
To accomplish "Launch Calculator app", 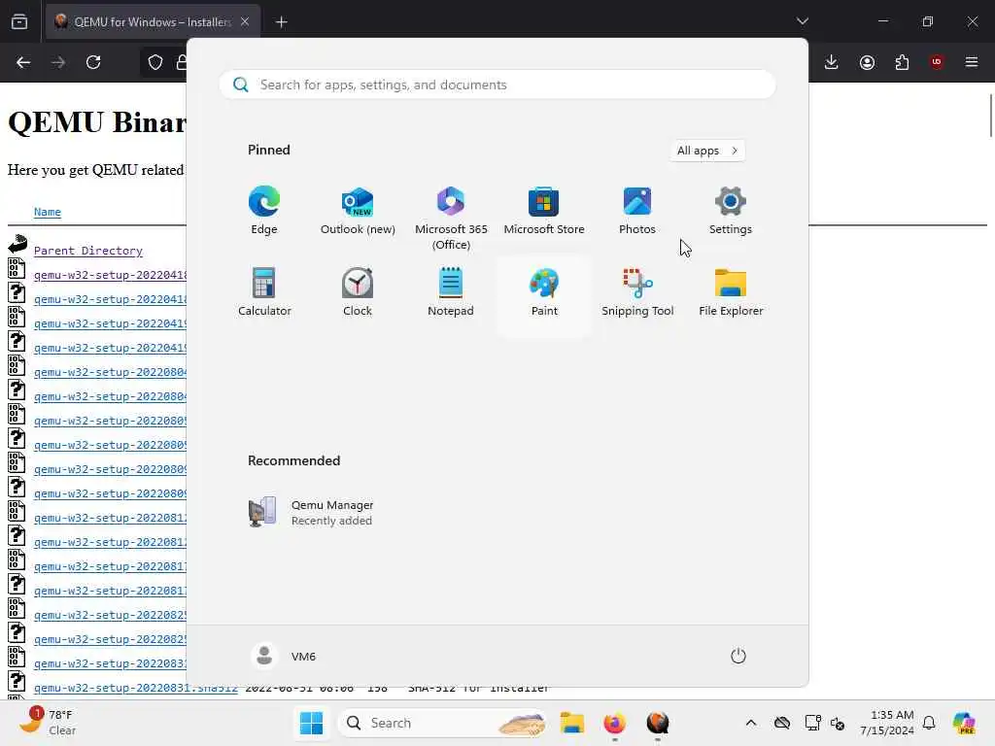I will 264,291.
